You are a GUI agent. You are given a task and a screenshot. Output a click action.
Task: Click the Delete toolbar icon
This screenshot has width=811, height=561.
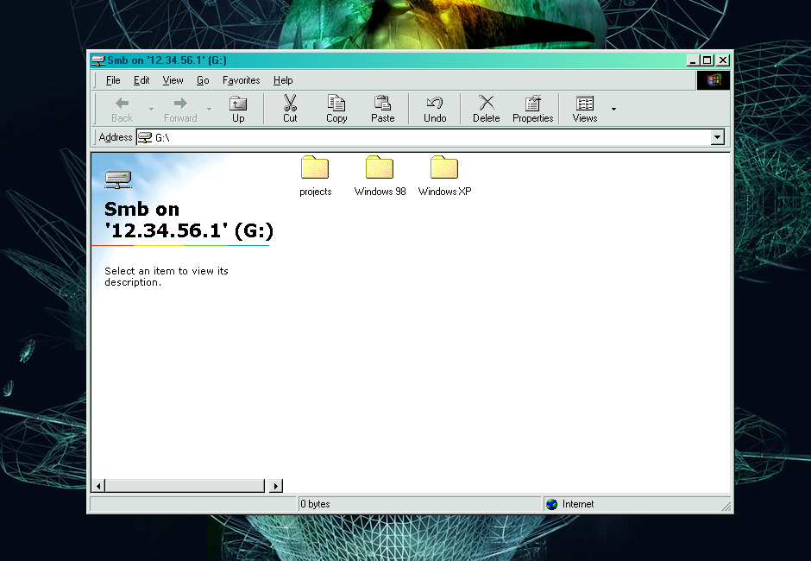click(487, 103)
